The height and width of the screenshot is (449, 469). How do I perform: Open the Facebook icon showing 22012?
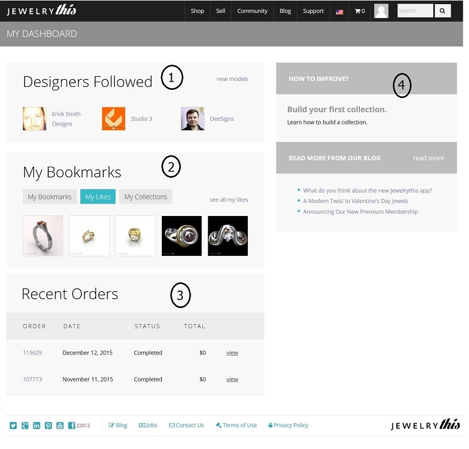(72, 426)
